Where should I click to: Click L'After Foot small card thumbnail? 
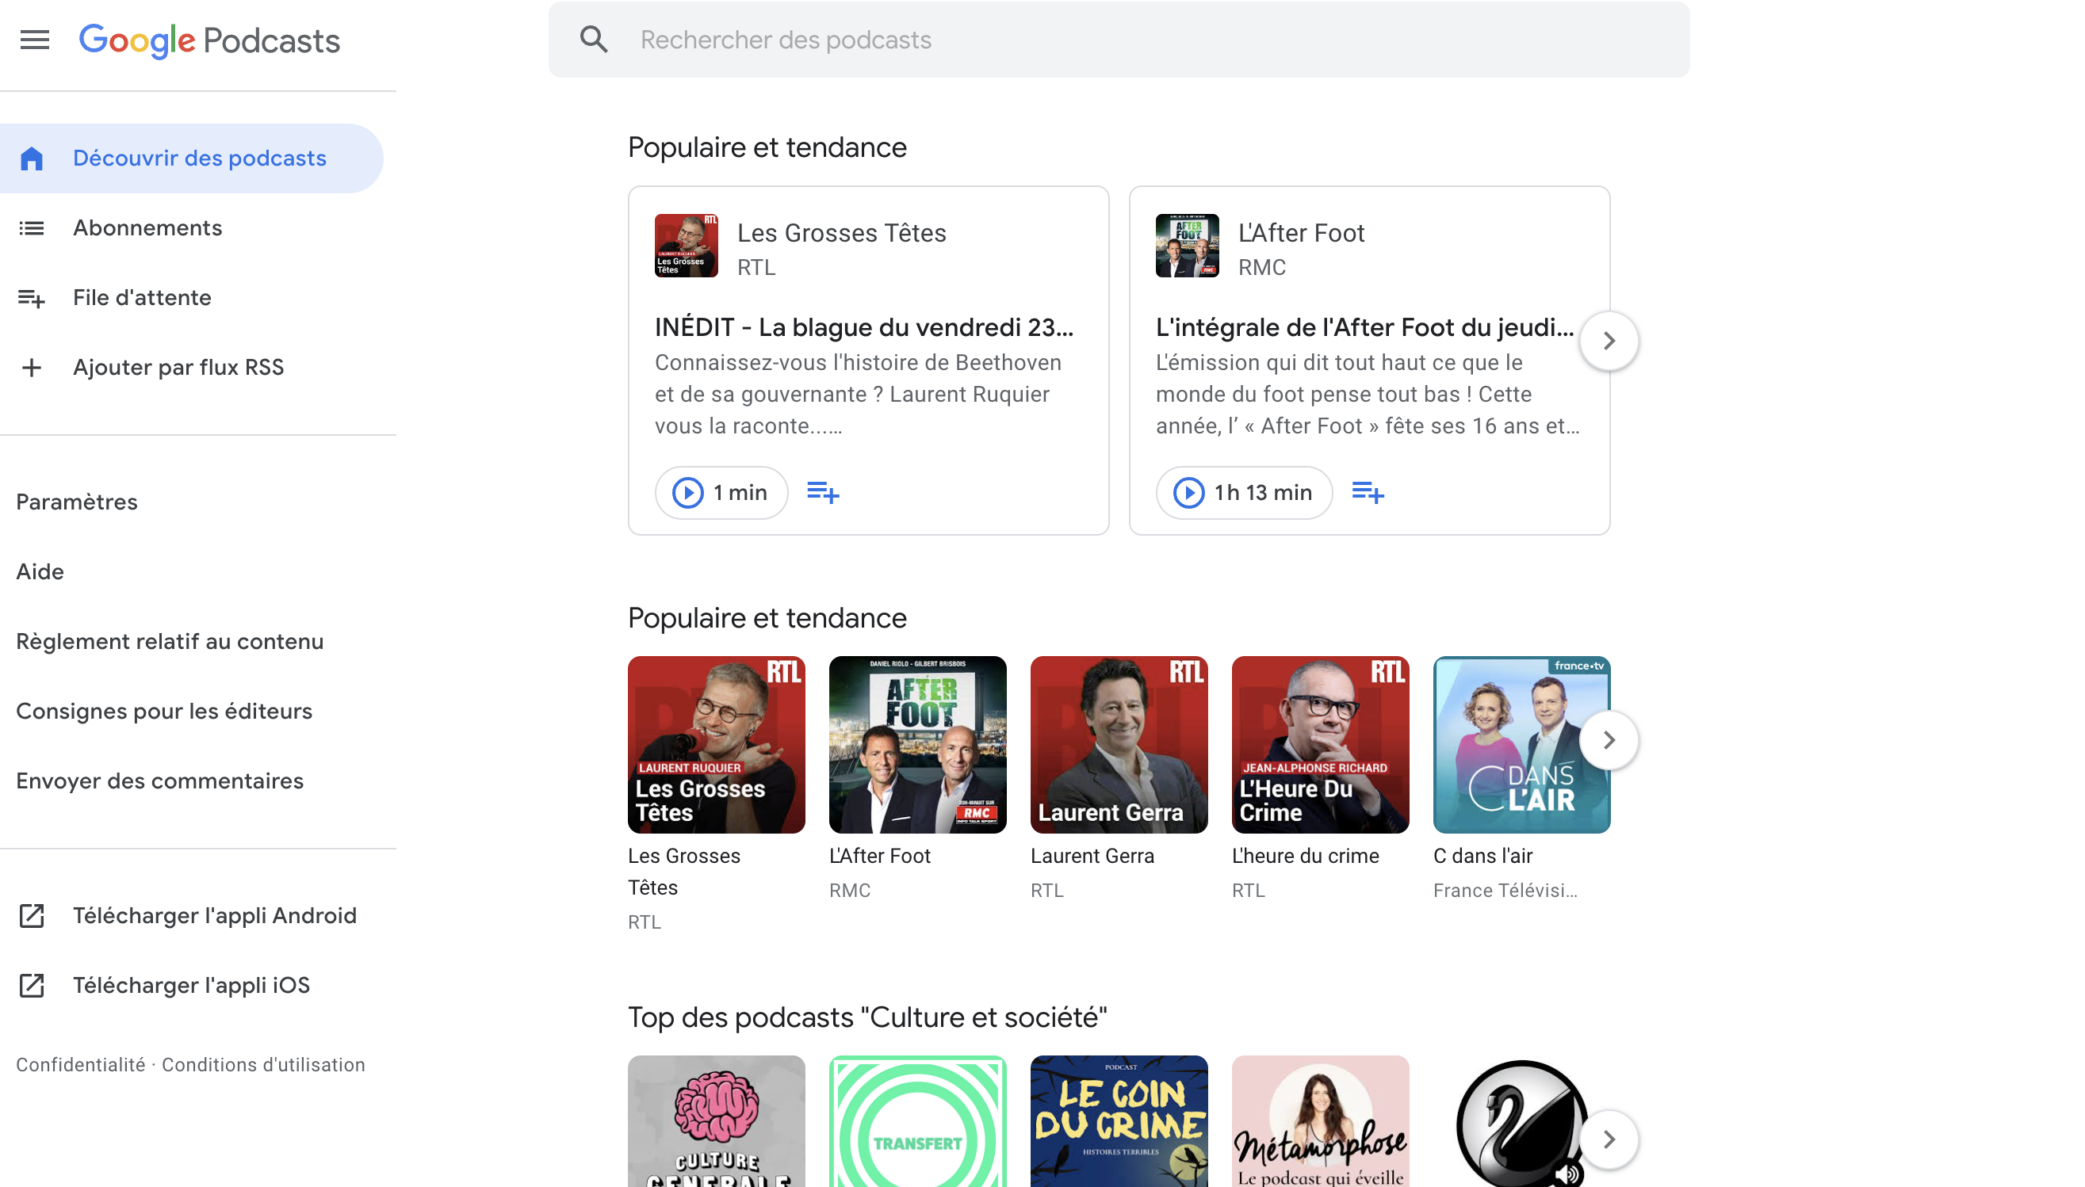pyautogui.click(x=1188, y=246)
